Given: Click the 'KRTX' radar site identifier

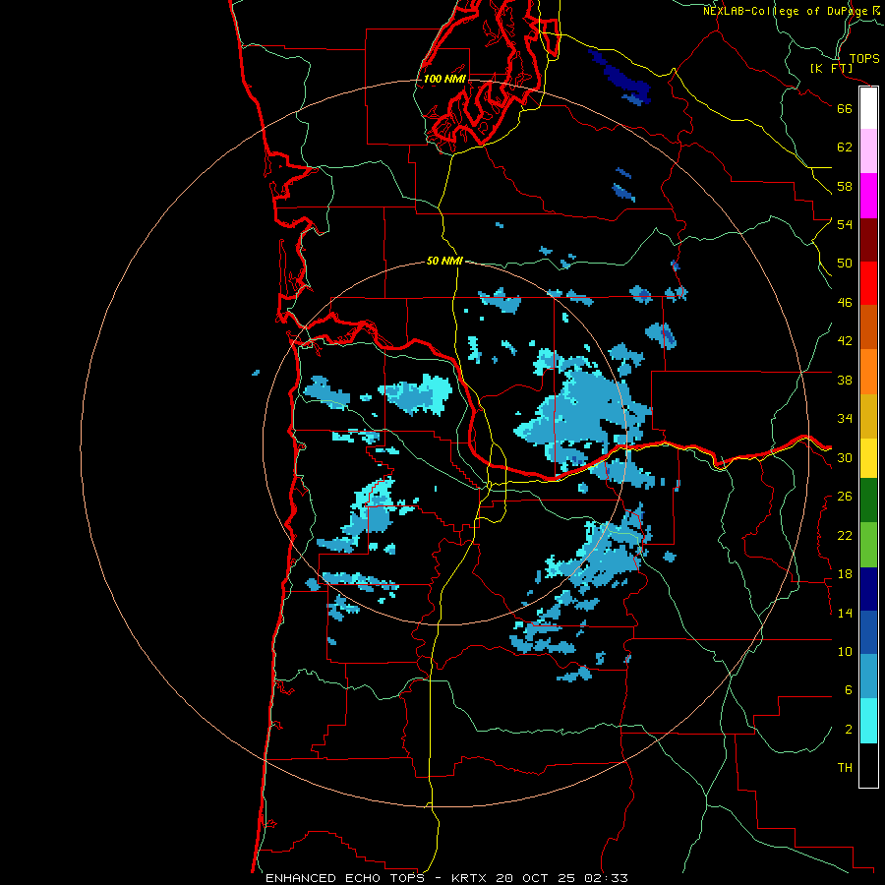Looking at the screenshot, I should click(470, 878).
